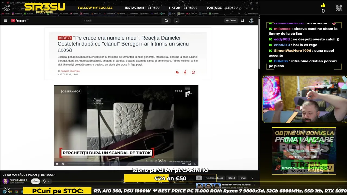Show more filter chips with arrow
Viewport: 347px width, 195px height.
pos(252,178)
